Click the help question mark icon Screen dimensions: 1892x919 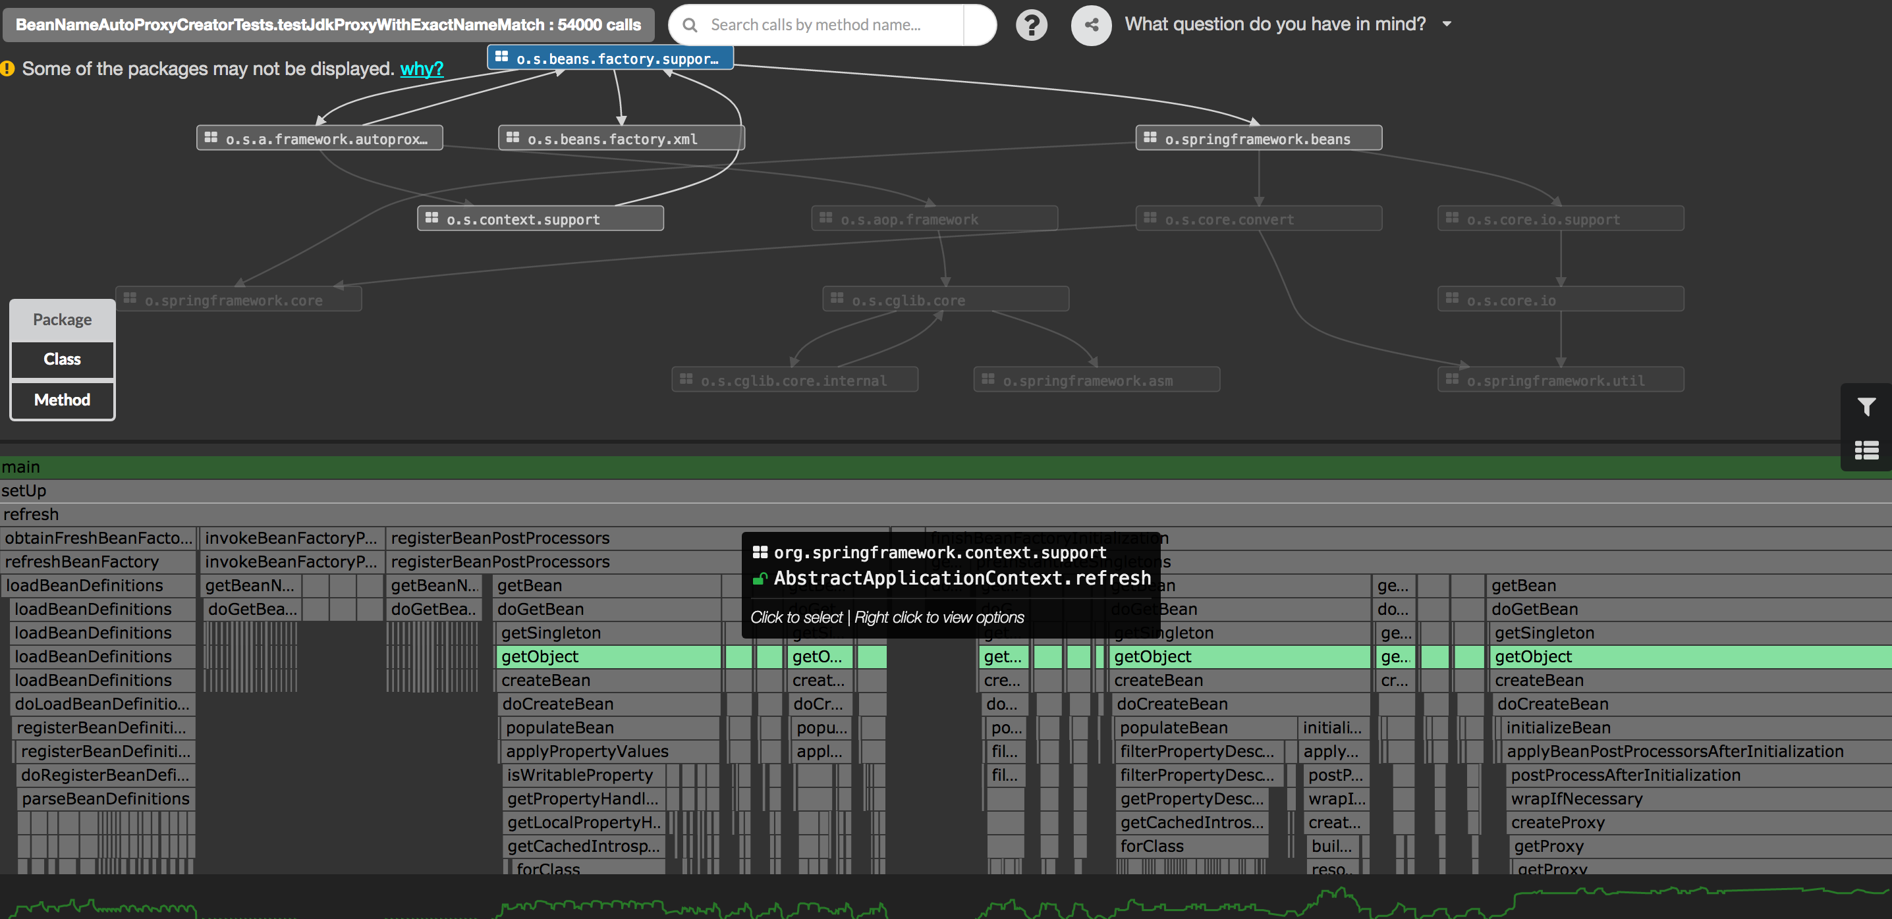tap(1031, 25)
